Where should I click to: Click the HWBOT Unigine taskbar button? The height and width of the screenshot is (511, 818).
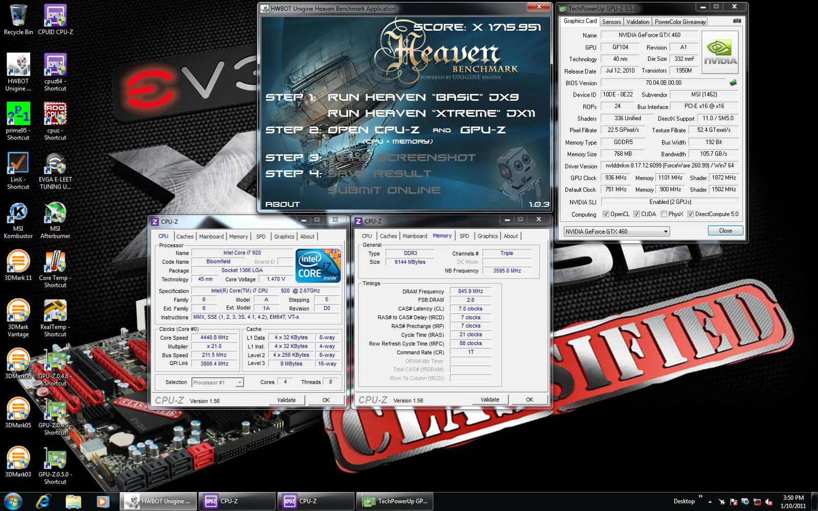158,501
